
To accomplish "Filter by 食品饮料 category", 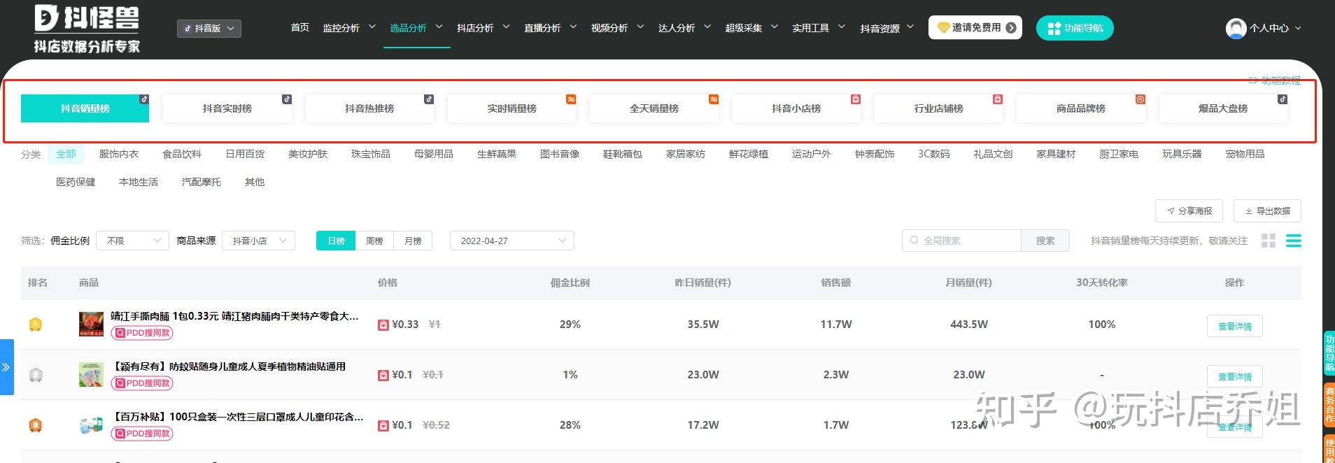I will coord(182,154).
